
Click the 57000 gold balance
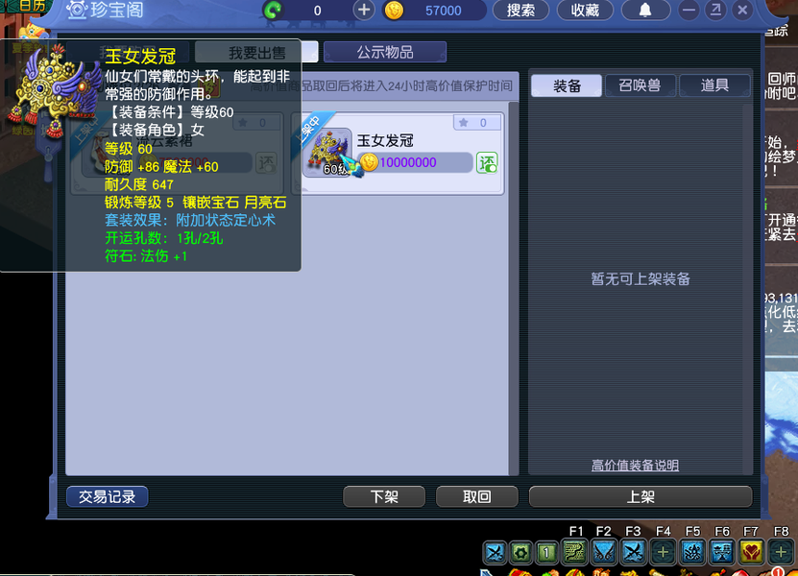tap(444, 11)
